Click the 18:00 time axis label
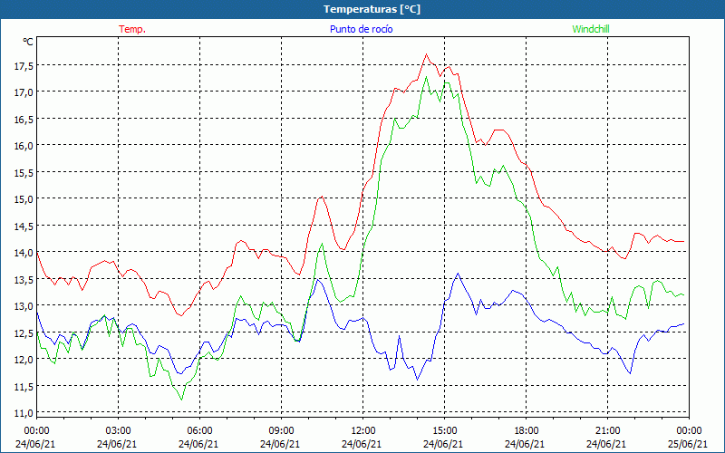 [x=526, y=430]
